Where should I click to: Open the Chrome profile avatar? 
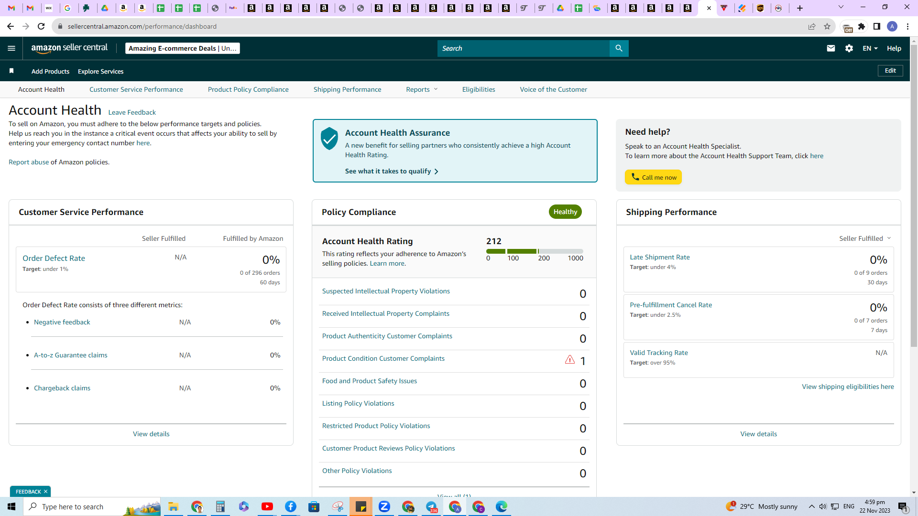point(892,26)
